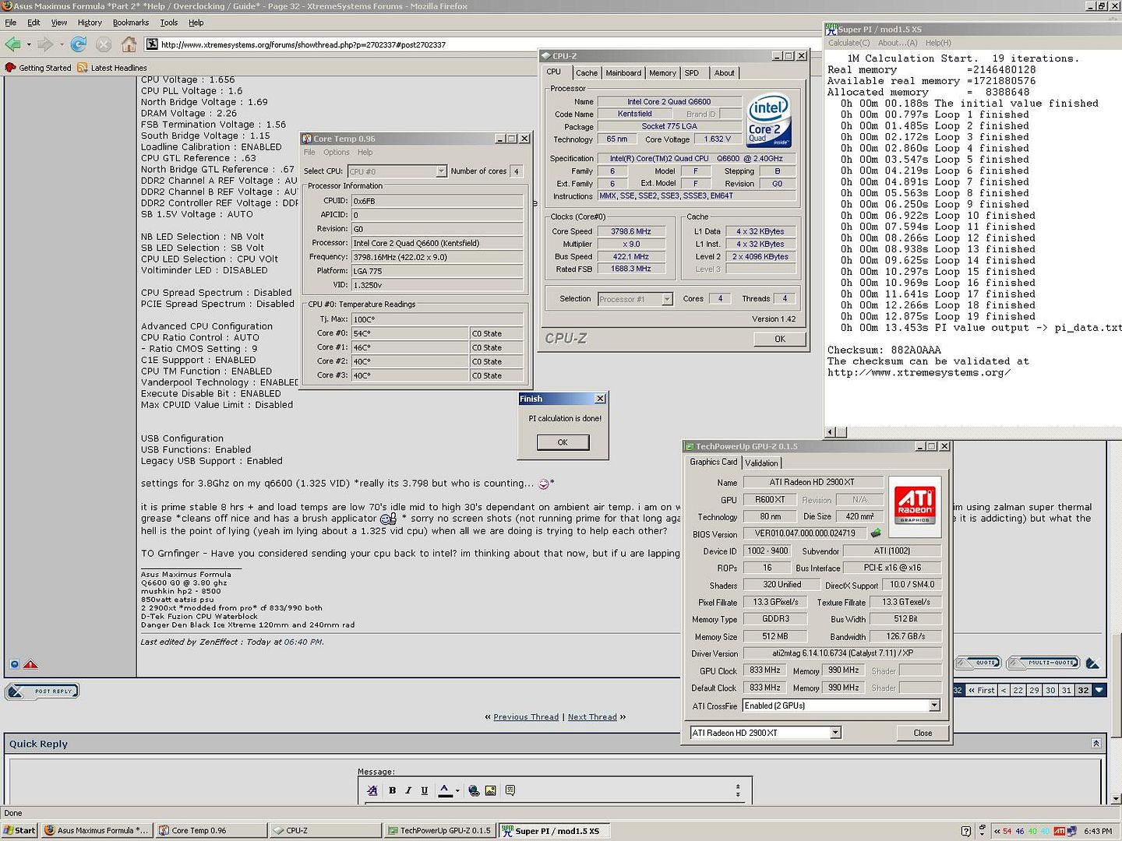Open Calculate menu in Super PI

(x=849, y=43)
